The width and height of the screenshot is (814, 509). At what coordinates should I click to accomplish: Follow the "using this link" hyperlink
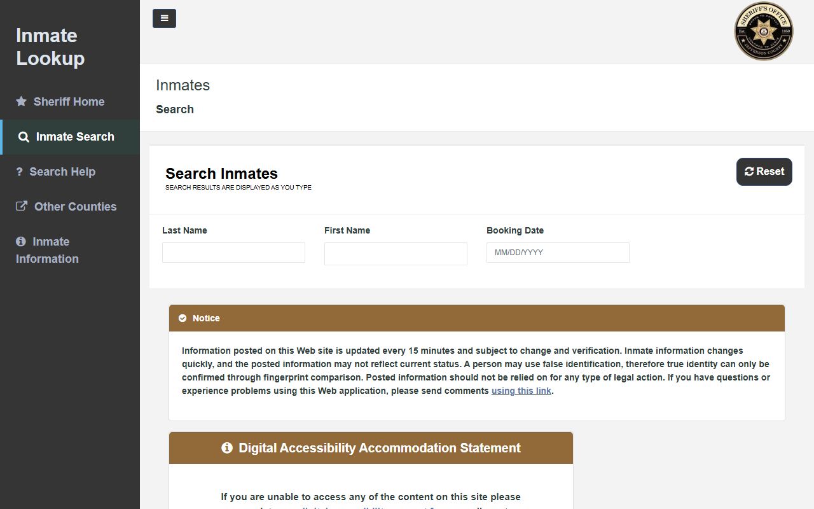[521, 391]
